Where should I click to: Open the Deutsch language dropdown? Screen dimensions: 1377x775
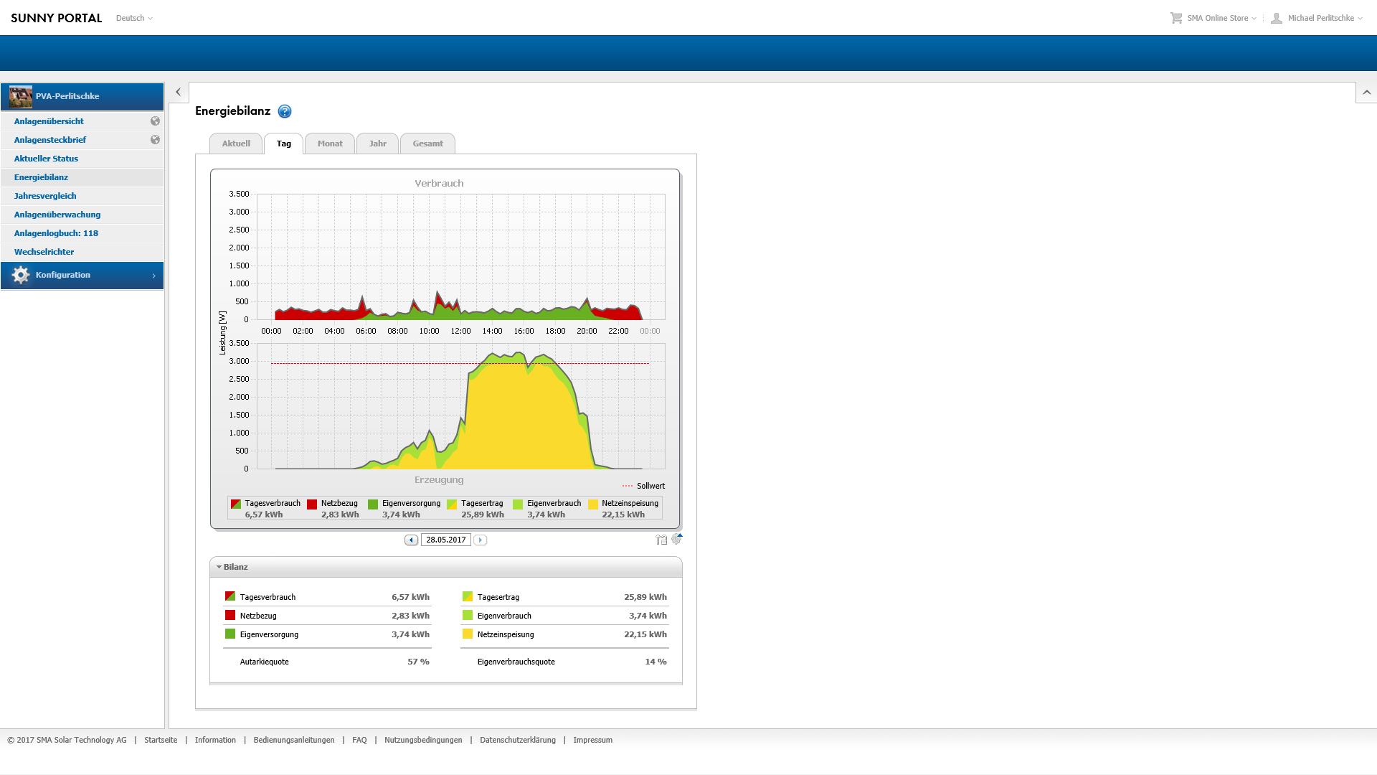coord(134,18)
